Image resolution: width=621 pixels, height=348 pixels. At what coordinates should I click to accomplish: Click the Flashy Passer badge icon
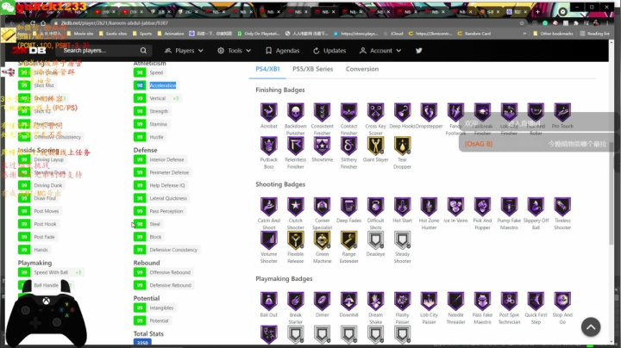403,301
